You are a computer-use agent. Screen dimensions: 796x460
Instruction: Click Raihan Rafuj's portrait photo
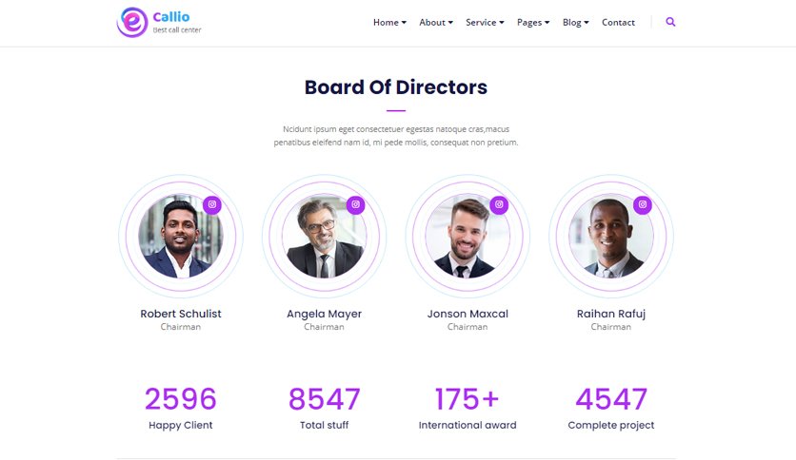[611, 236]
